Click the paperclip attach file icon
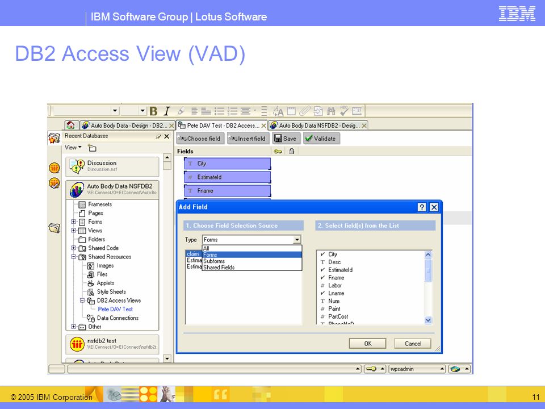The width and height of the screenshot is (545, 409). 304,111
